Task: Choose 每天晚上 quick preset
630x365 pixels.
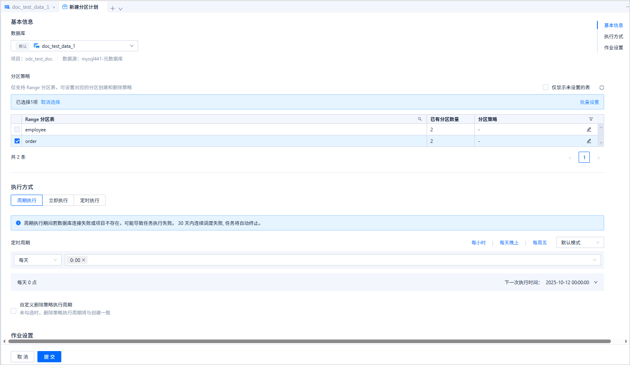Action: [509, 242]
